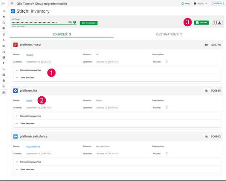The width and height of the screenshot is (226, 181).
Task: Open the Help link icon
Action: point(183,4)
